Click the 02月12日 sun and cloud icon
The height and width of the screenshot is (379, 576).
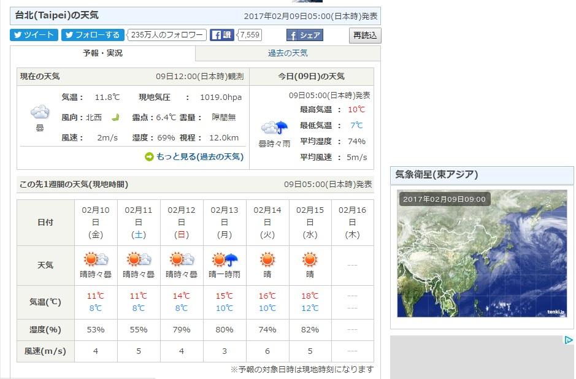182,259
